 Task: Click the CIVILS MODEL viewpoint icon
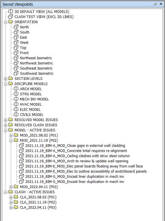(16, 115)
